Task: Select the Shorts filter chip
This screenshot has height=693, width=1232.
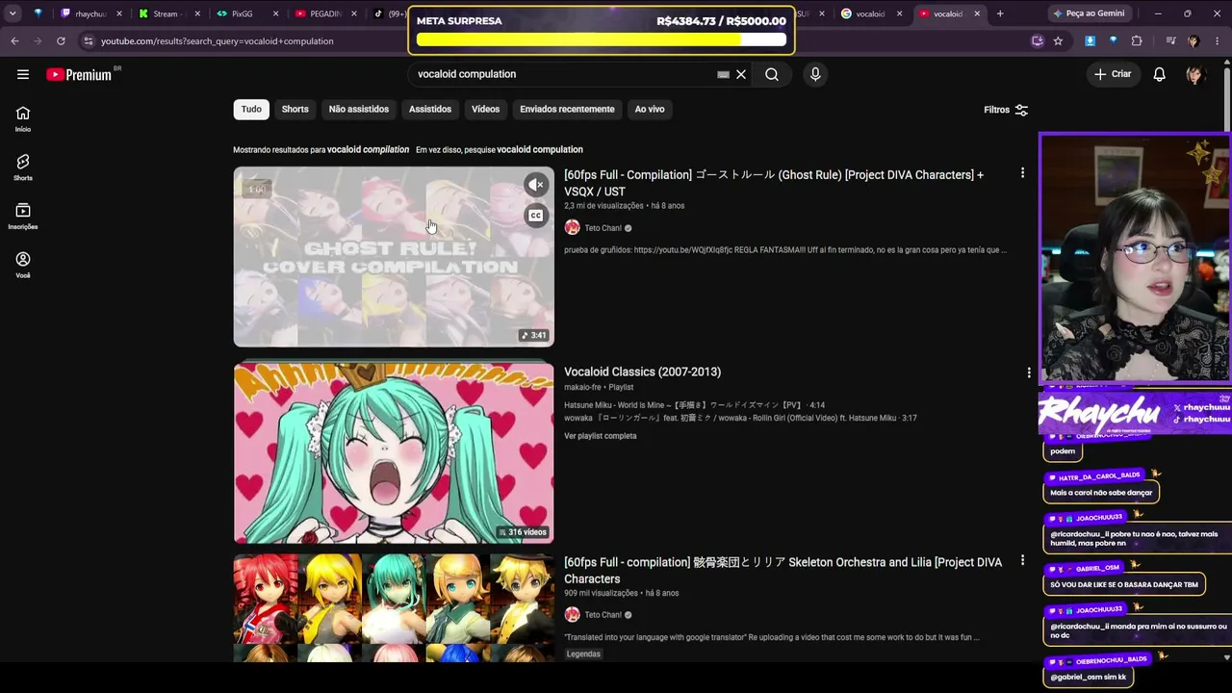Action: [x=295, y=110]
